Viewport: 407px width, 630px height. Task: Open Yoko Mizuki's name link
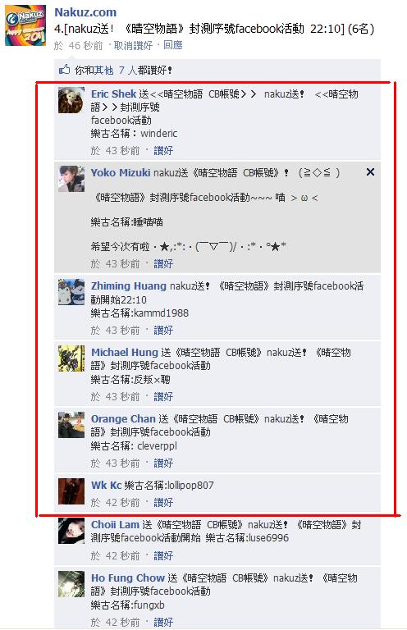(x=121, y=173)
